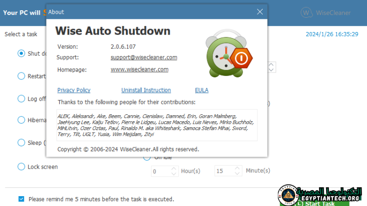Open the Uninstall Instruction link
The width and height of the screenshot is (367, 206).
click(146, 90)
